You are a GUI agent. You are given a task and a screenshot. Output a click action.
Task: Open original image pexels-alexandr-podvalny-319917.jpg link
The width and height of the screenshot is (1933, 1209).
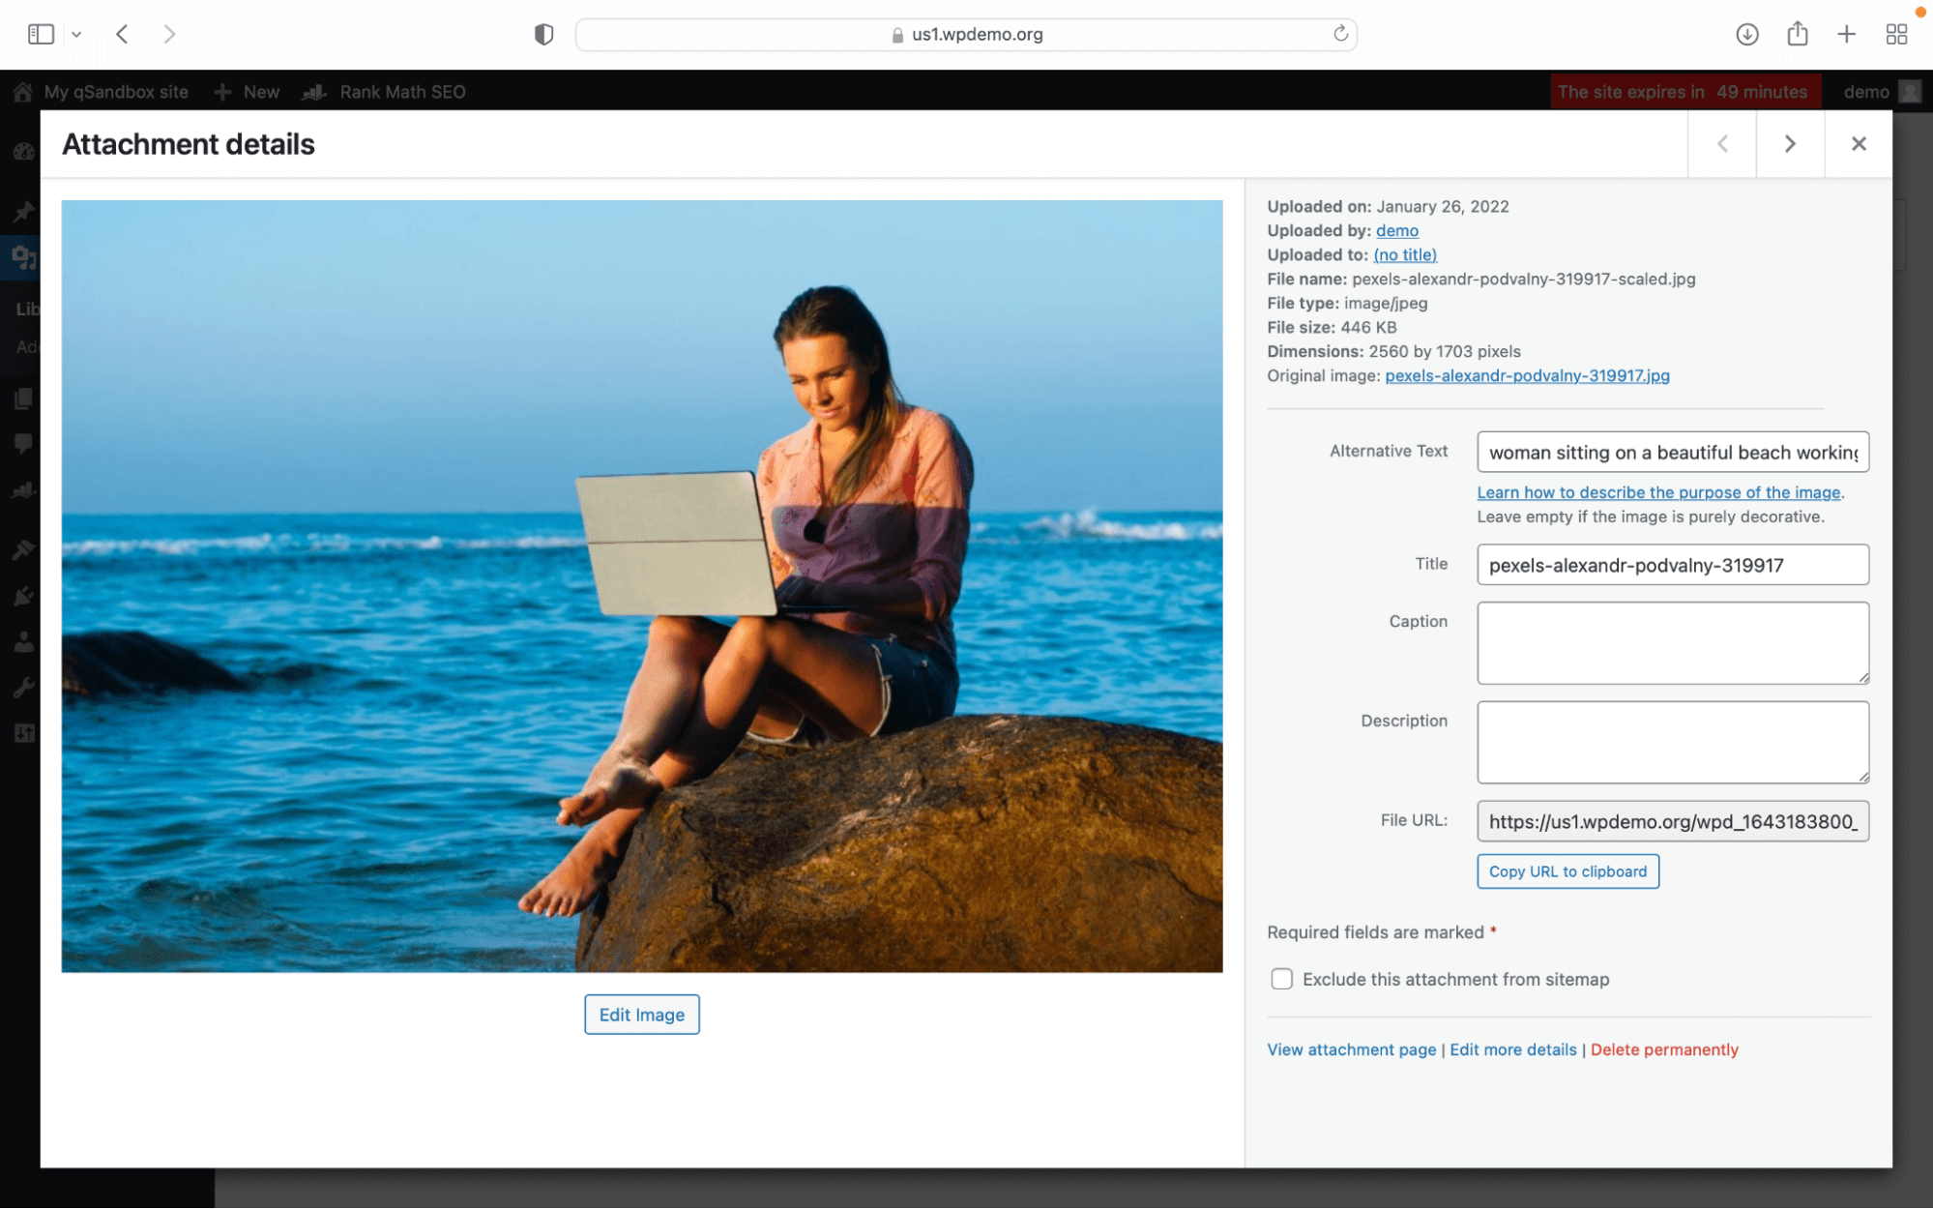pos(1526,375)
